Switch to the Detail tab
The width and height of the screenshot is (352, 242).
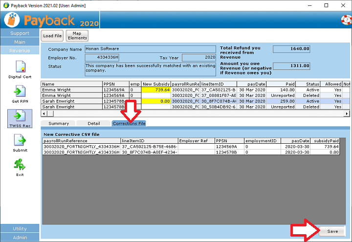pyautogui.click(x=94, y=124)
